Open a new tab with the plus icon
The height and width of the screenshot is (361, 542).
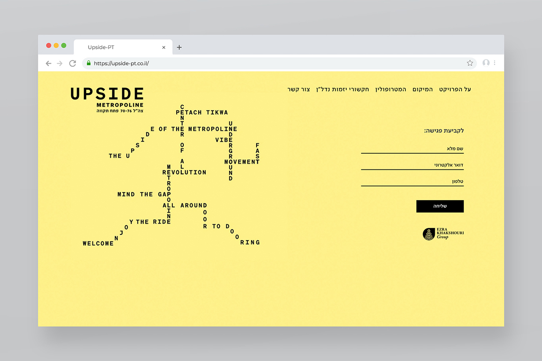click(x=179, y=47)
